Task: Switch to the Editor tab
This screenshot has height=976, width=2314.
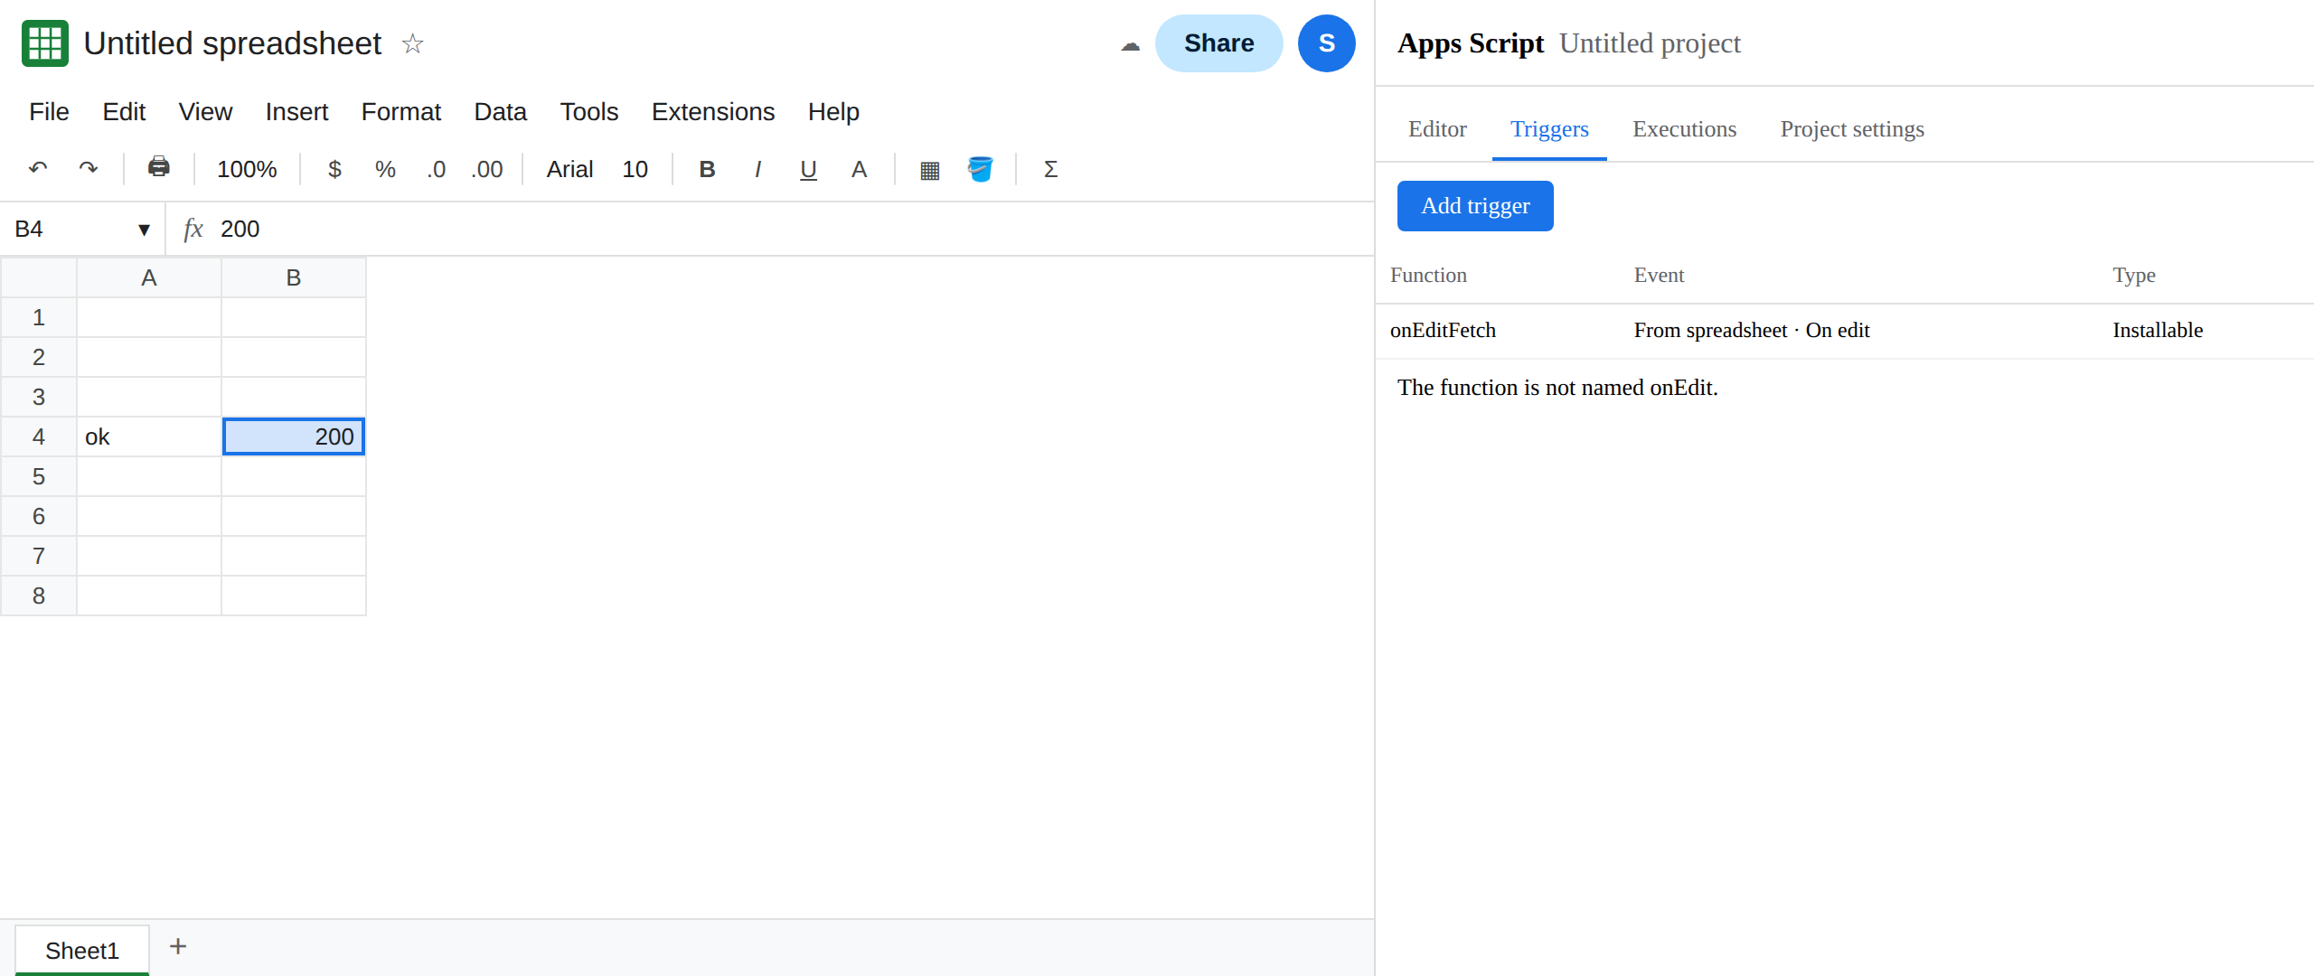Action: coord(1437,129)
